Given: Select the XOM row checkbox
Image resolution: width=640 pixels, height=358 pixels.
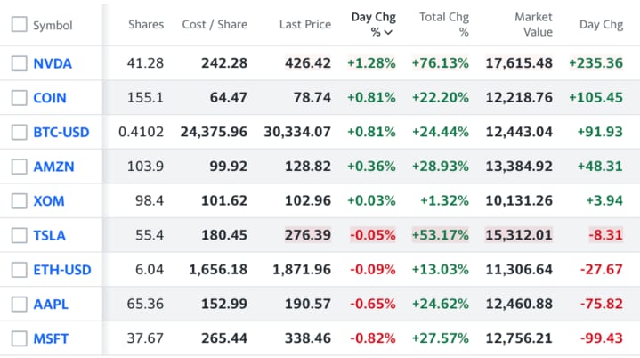Looking at the screenshot, I should (19, 201).
